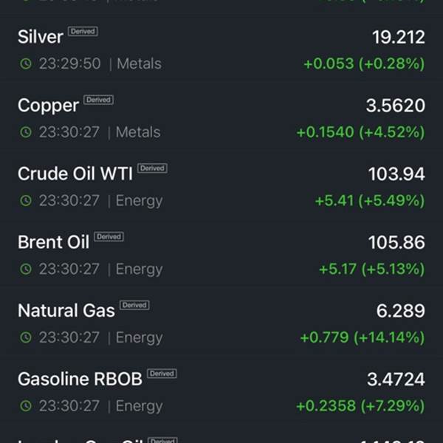The width and height of the screenshot is (443, 443).
Task: Open the Silver commodity details
Action: click(221, 49)
